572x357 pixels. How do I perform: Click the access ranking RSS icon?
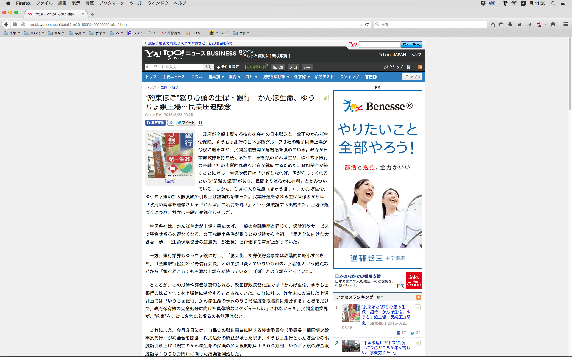[419, 297]
